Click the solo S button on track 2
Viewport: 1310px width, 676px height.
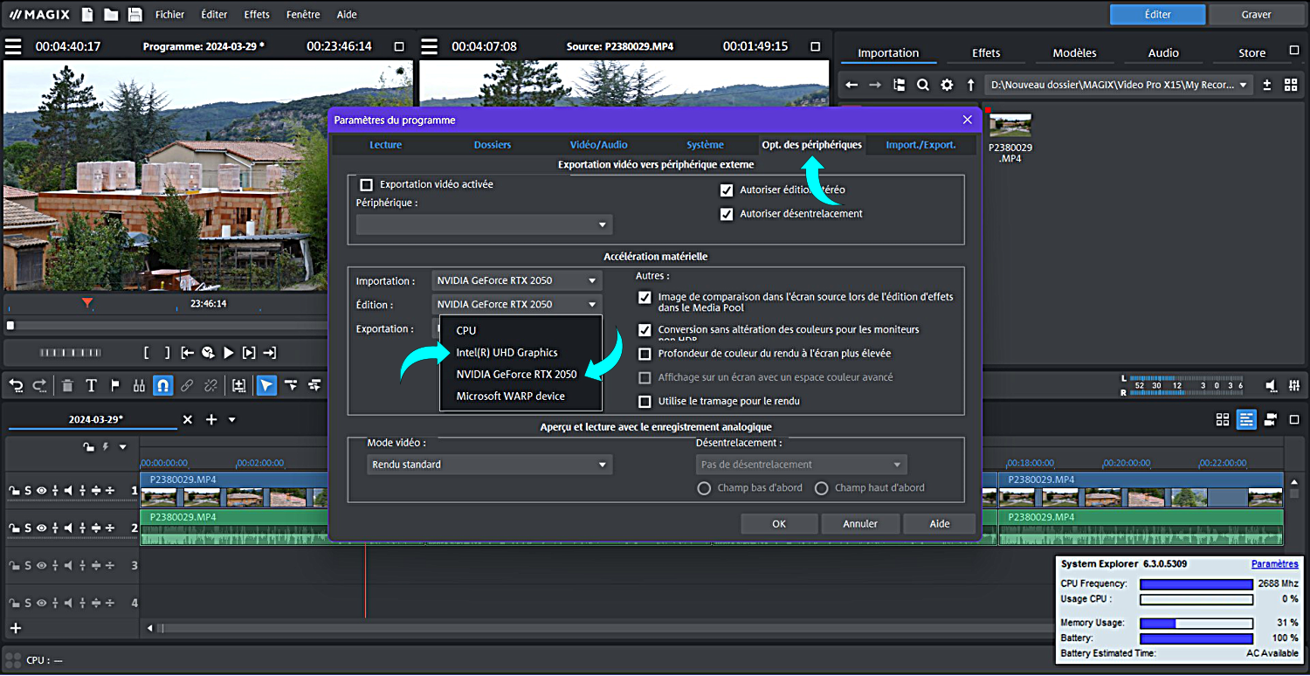click(x=27, y=528)
